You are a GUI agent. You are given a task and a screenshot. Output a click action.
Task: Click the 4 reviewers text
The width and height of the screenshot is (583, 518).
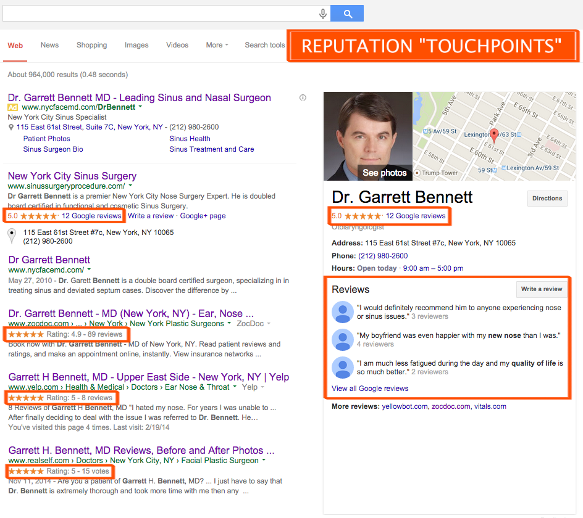pyautogui.click(x=375, y=344)
